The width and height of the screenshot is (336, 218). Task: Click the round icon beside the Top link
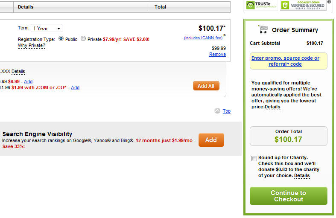pos(217,111)
